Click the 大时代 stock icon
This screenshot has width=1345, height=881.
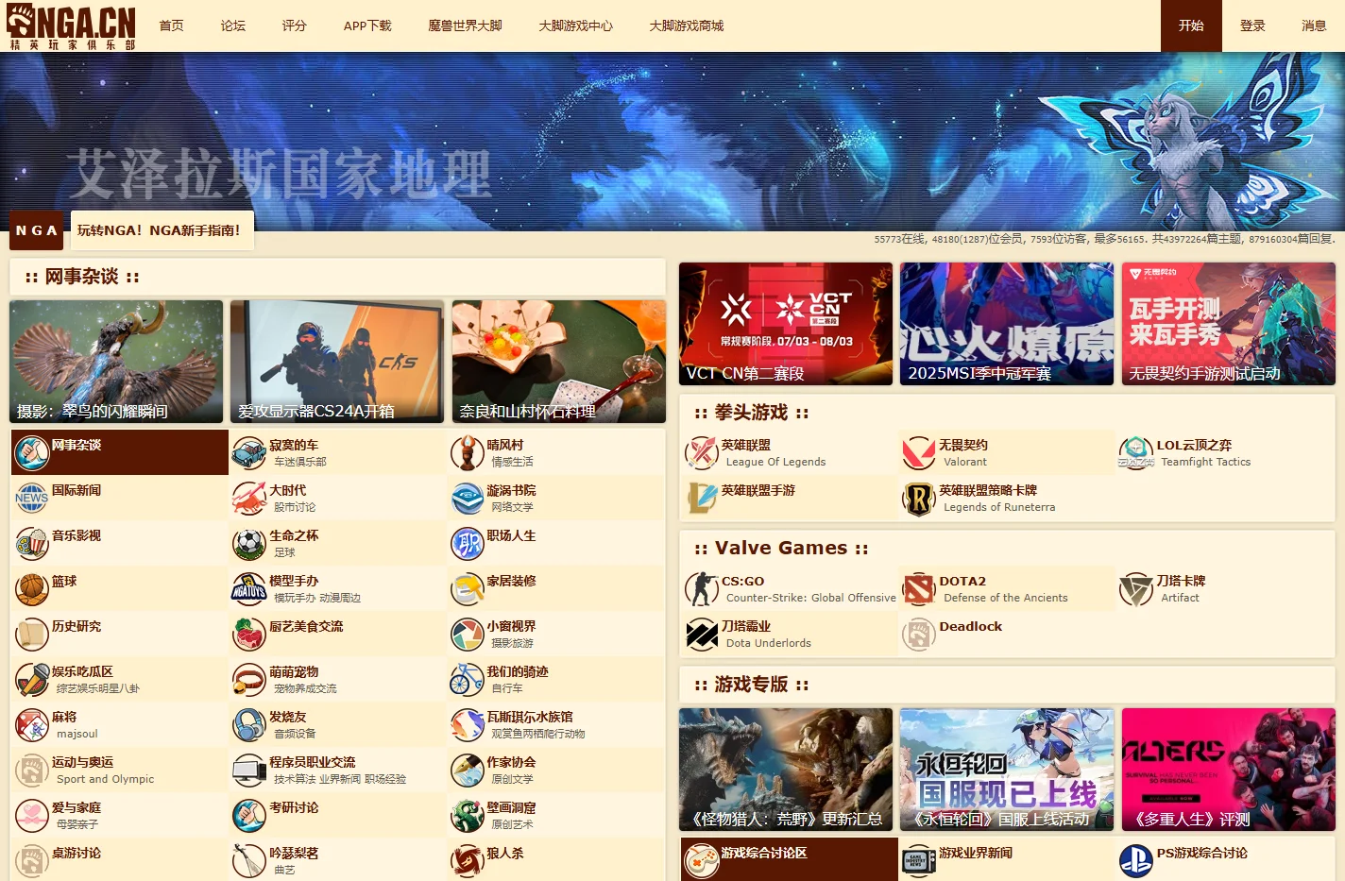(x=249, y=498)
